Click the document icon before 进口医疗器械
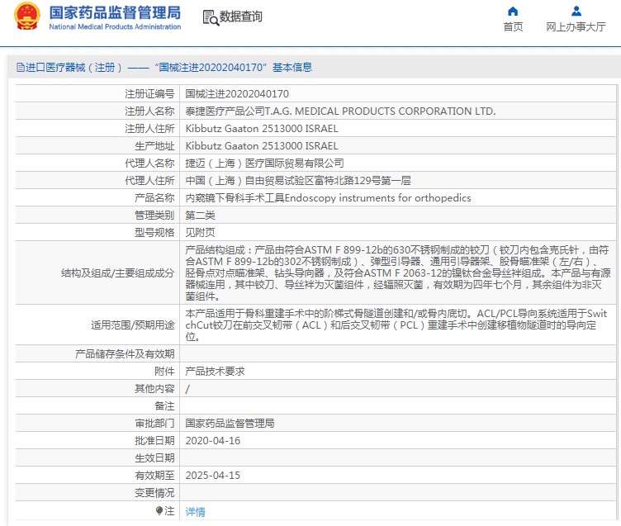This screenshot has height=526, width=621. point(20,68)
